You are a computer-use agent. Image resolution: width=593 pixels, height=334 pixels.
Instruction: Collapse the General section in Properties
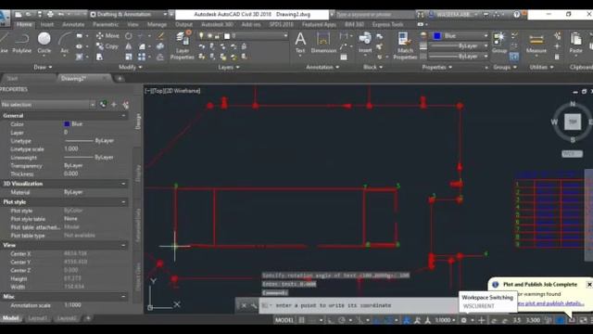coord(123,115)
